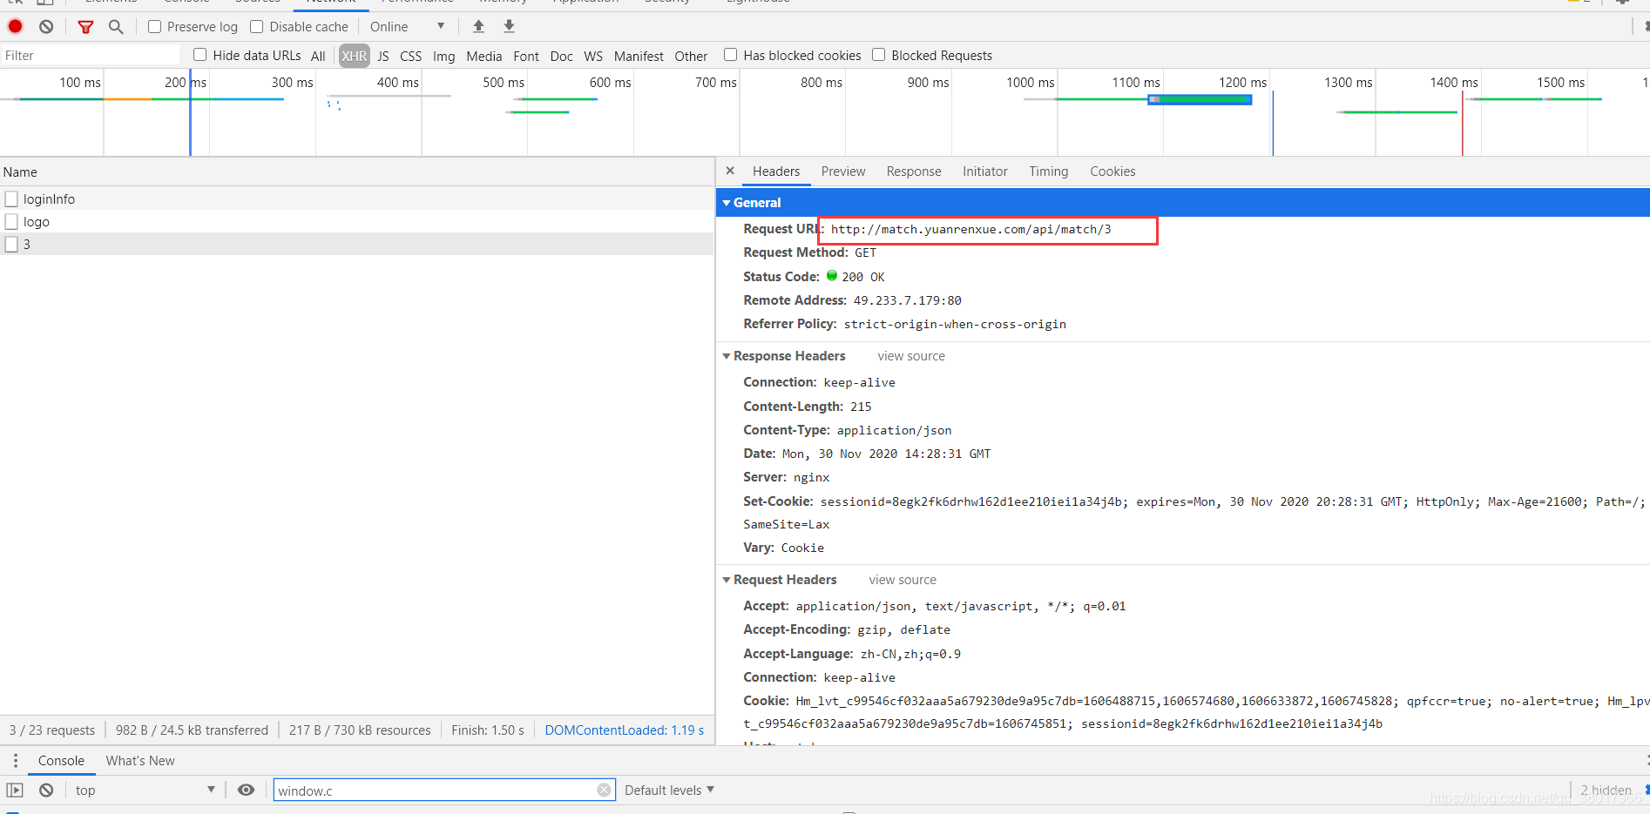The image size is (1650, 814).
Task: Enable Disable cache
Action: point(256,26)
